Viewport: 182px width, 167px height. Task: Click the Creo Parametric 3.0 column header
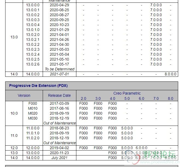98,99
